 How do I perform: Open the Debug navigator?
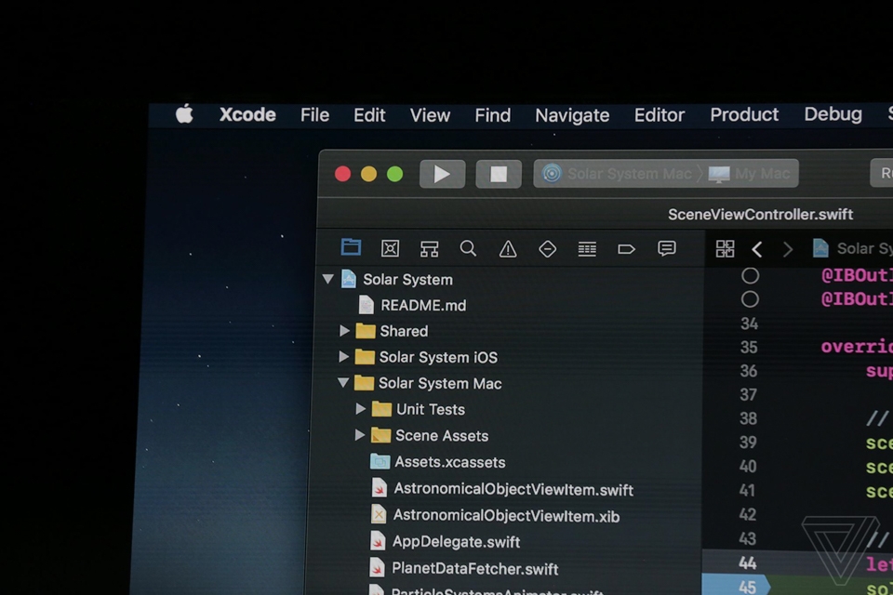pyautogui.click(x=586, y=248)
